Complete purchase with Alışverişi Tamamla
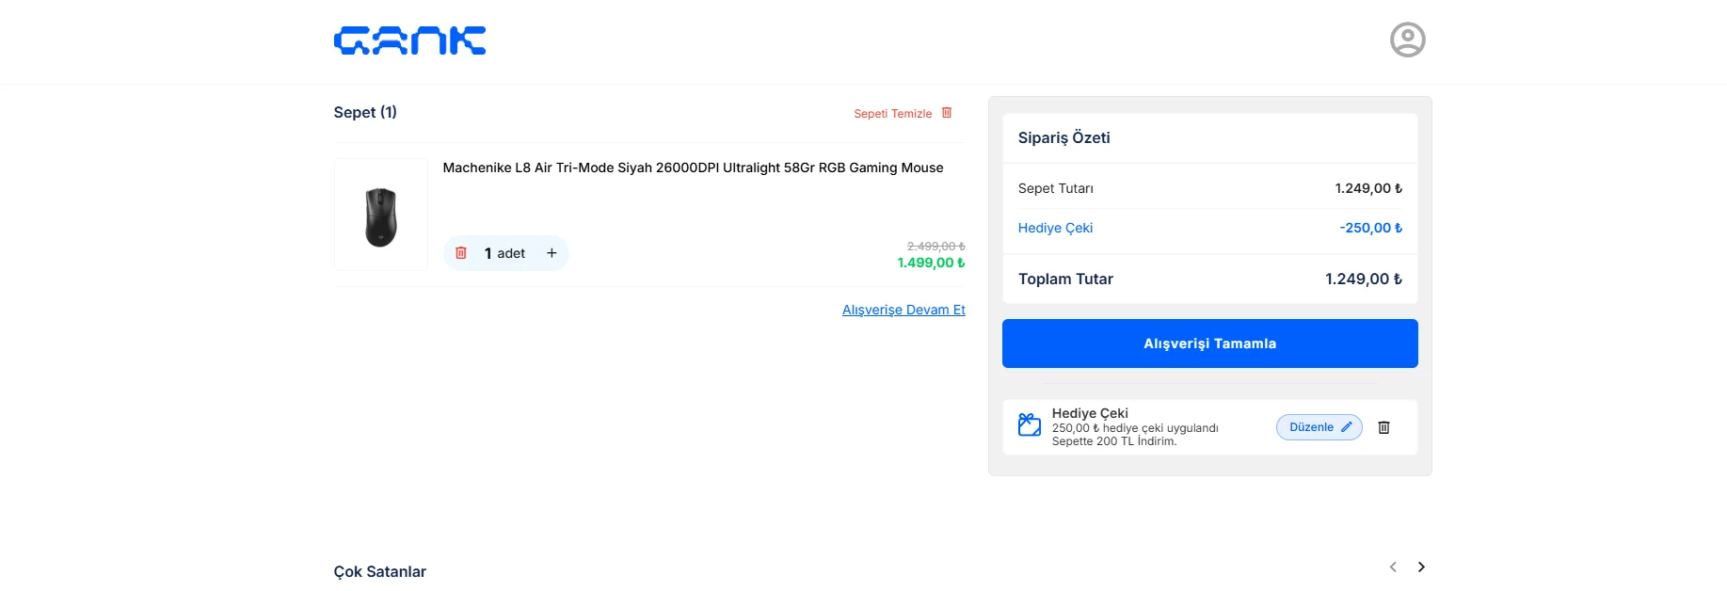Screen dimensions: 1727x591 (x=1209, y=343)
